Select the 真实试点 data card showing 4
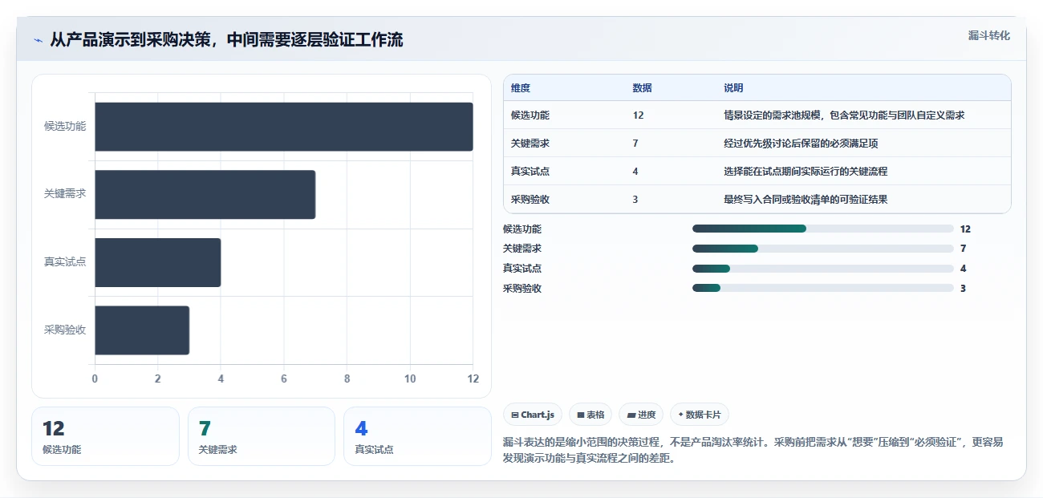1043x498 pixels. click(x=417, y=436)
